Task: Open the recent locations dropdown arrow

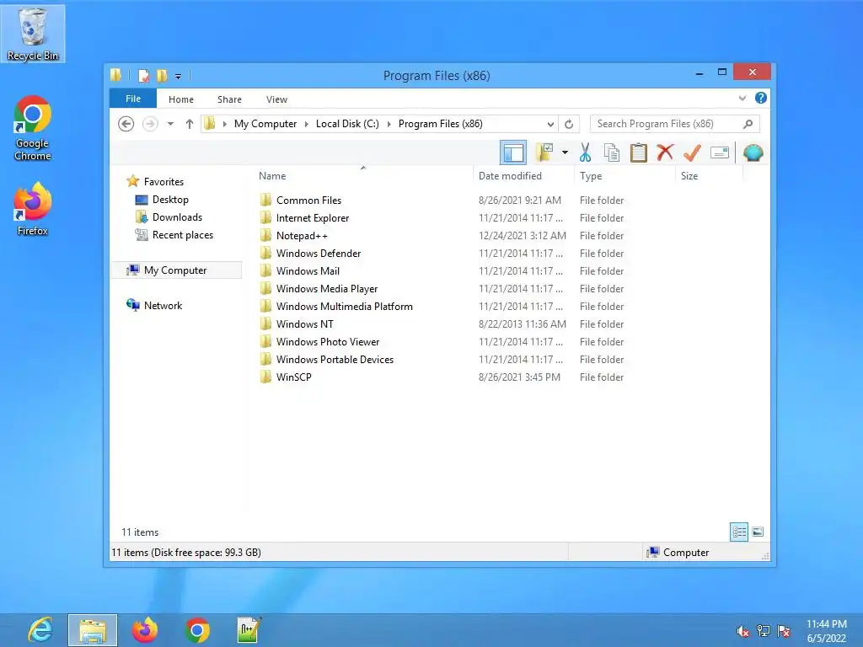Action: point(170,124)
